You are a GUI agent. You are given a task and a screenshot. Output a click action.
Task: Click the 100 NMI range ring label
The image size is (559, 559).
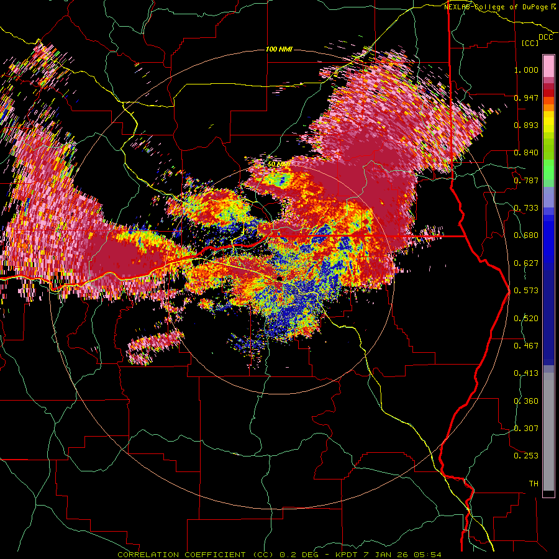pos(279,49)
